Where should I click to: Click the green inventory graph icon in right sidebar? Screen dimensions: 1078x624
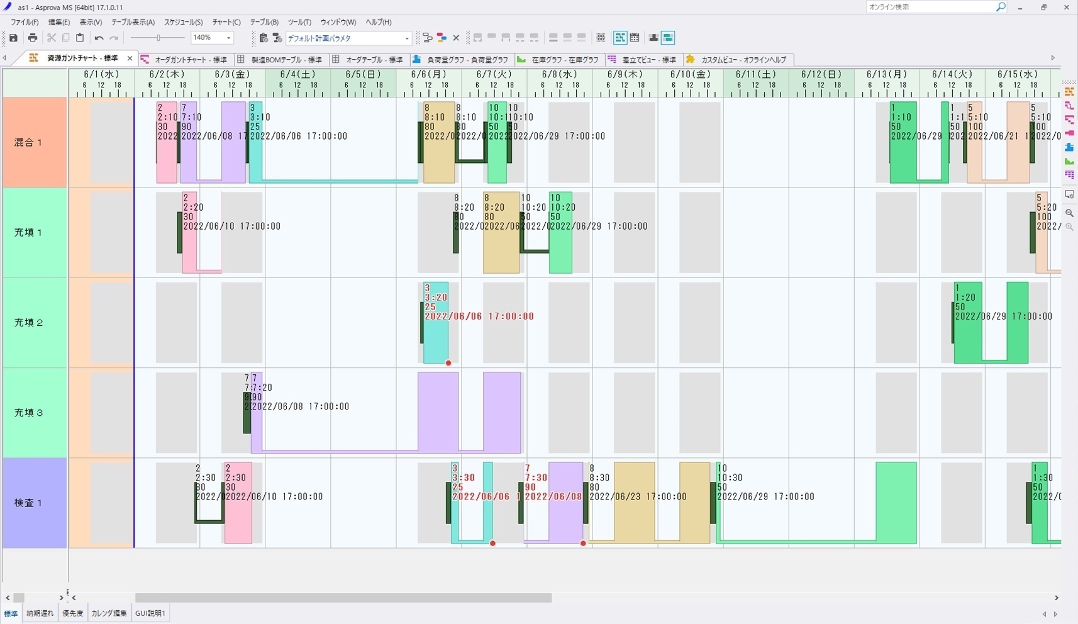tap(1069, 161)
